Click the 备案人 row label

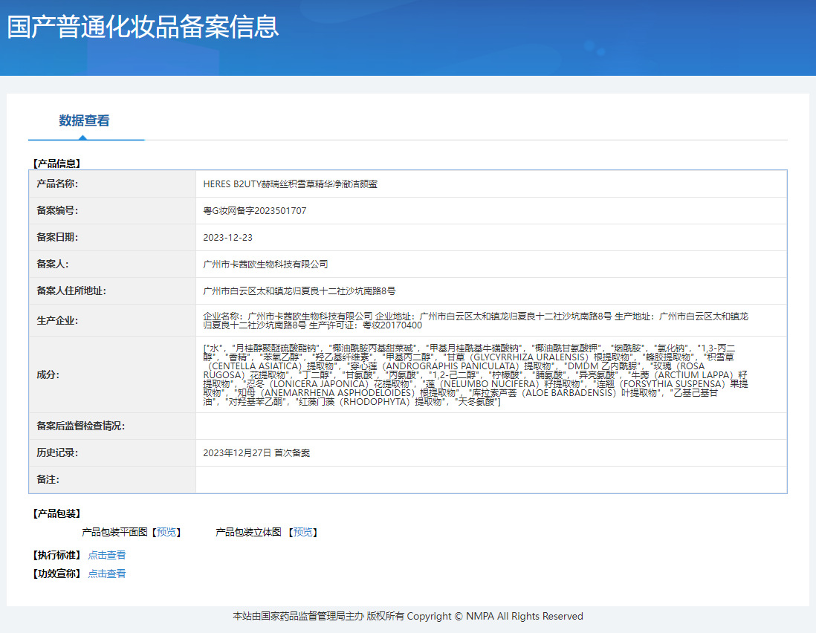coord(53,264)
